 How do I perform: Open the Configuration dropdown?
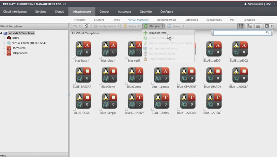coord(106,26)
